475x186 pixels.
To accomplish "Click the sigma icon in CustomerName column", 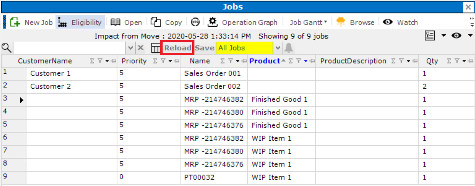I will pos(92,61).
